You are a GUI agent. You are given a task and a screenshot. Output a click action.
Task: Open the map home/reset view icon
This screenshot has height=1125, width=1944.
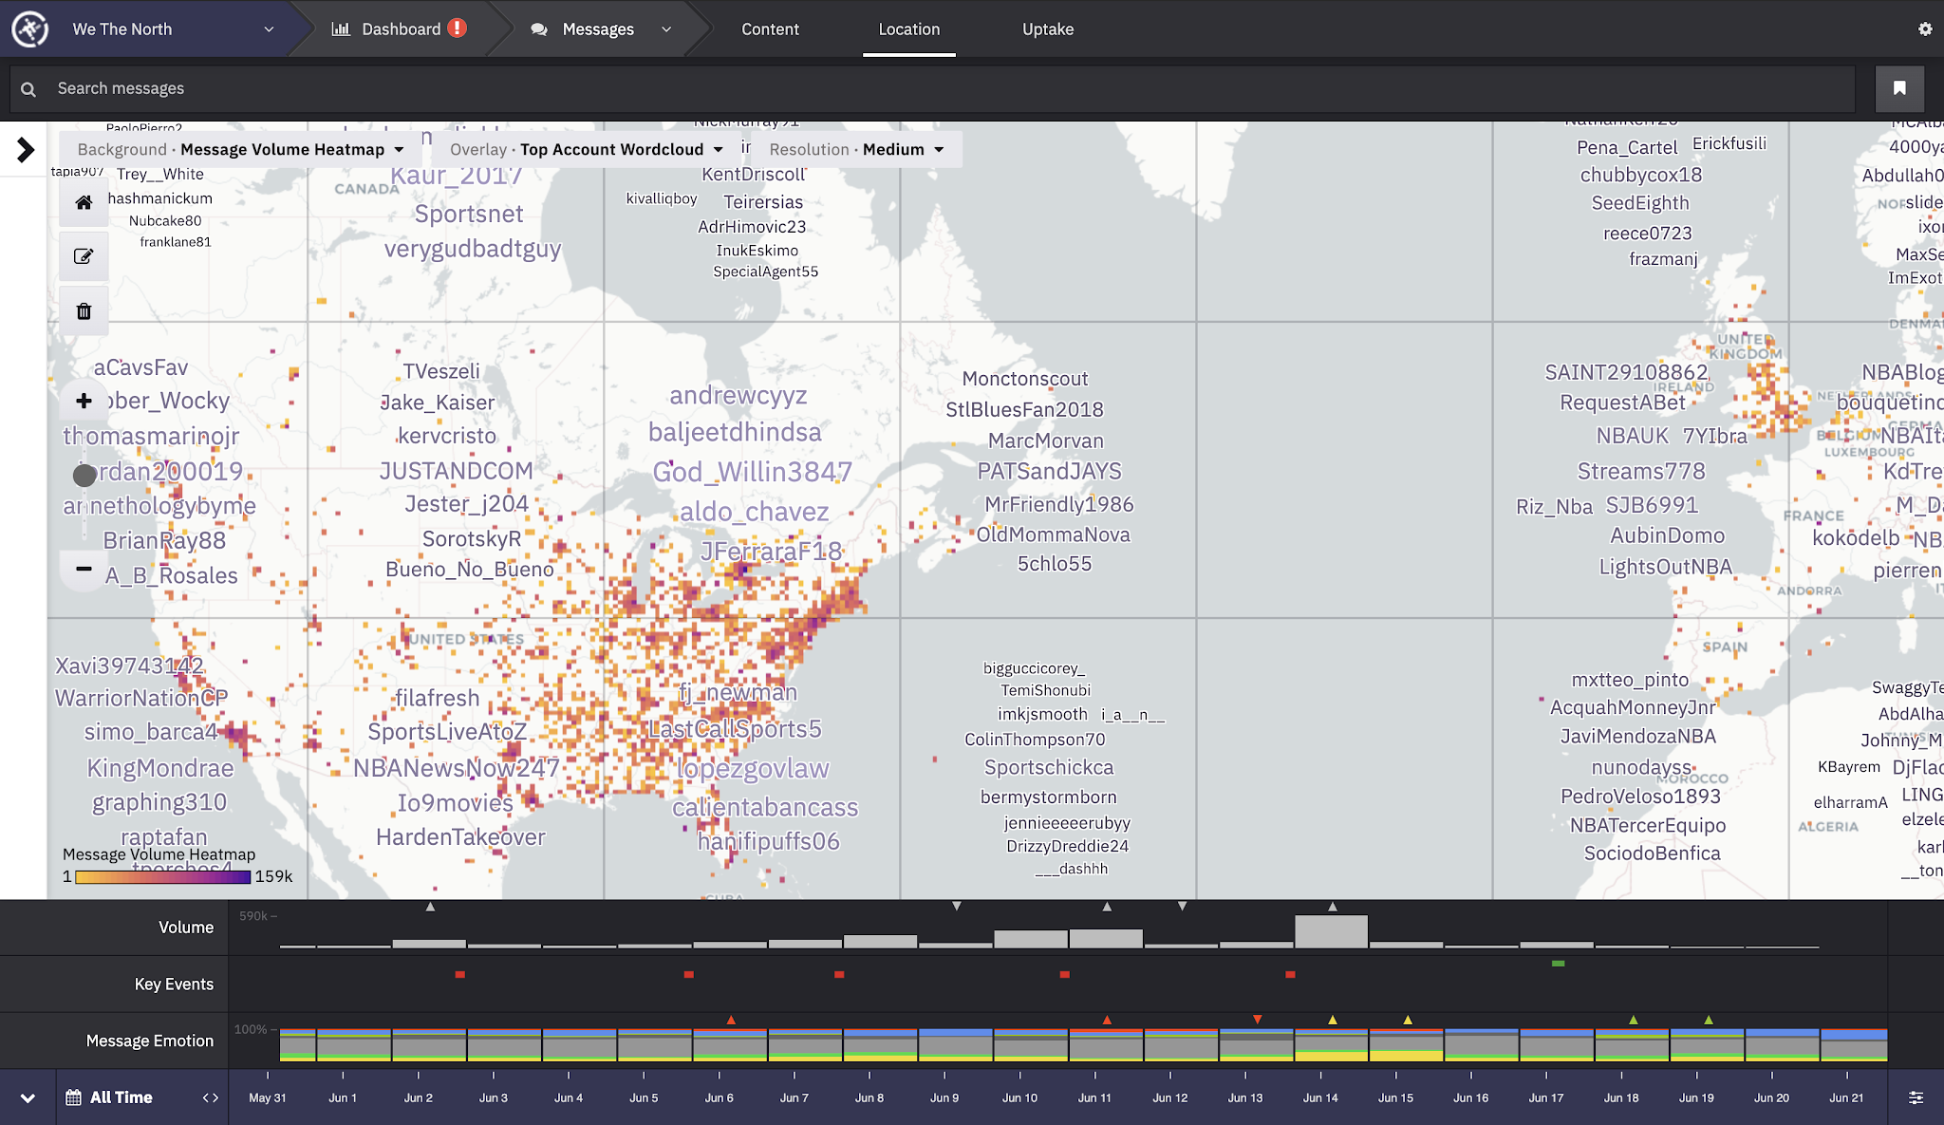pyautogui.click(x=84, y=202)
